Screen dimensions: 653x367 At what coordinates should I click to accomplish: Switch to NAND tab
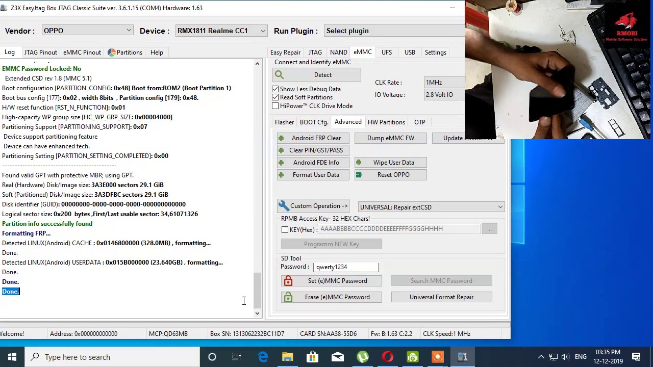coord(338,53)
